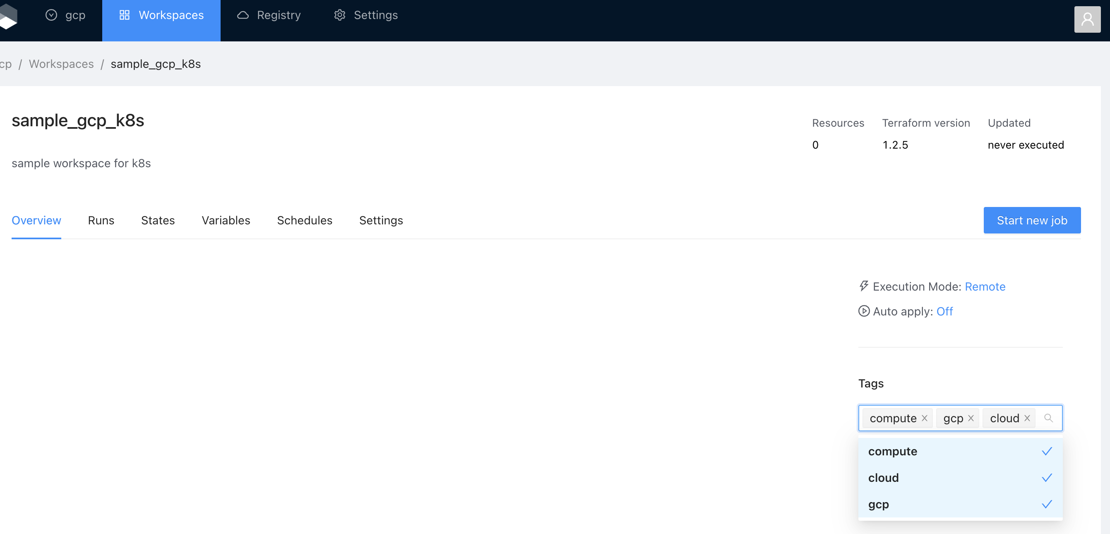Click the Settings gear icon in navbar
Image resolution: width=1110 pixels, height=534 pixels.
point(339,15)
